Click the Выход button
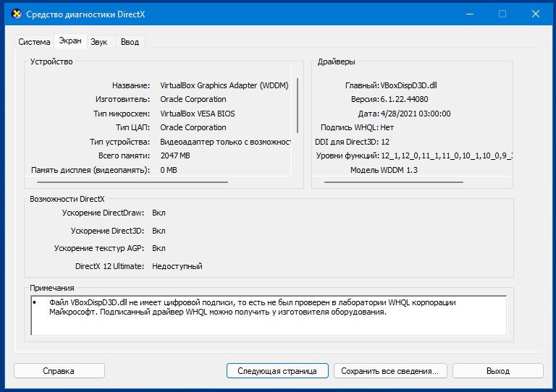556x392 pixels. [x=498, y=371]
